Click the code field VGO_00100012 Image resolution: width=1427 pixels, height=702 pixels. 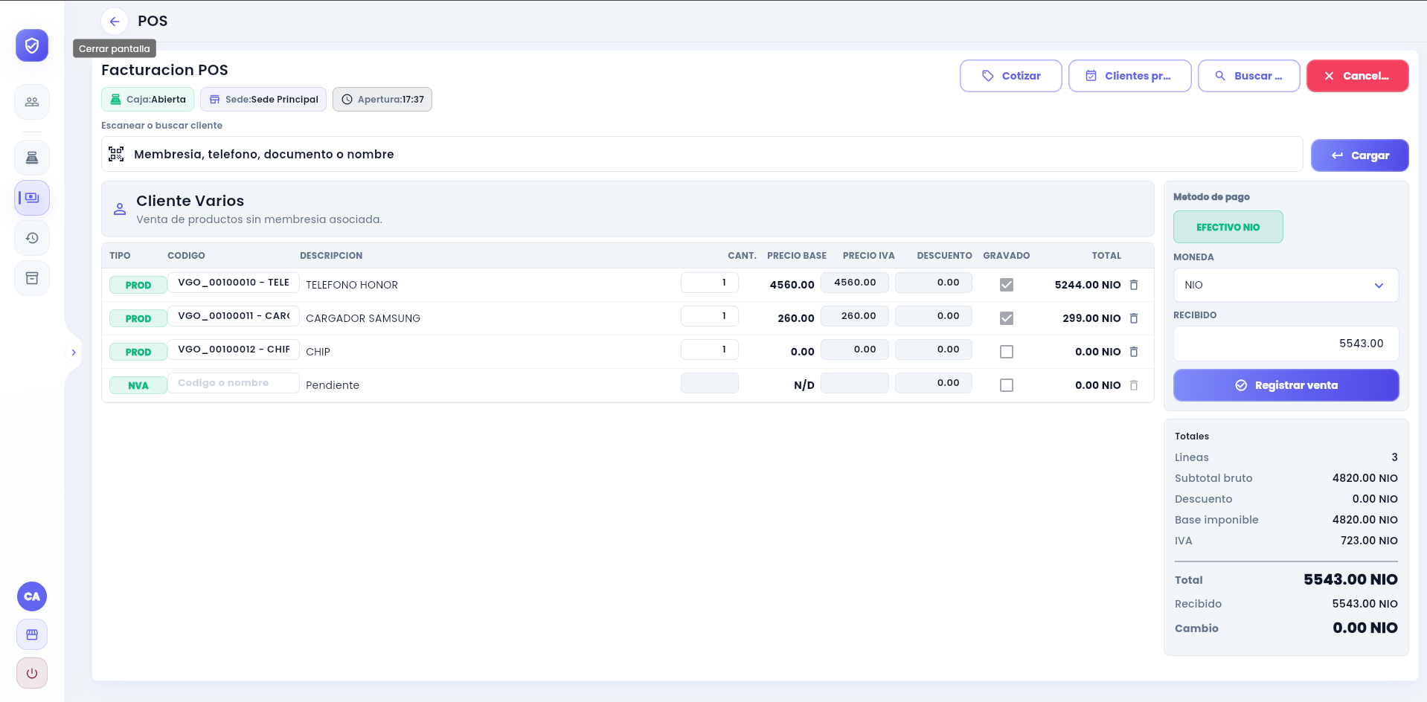click(x=234, y=350)
